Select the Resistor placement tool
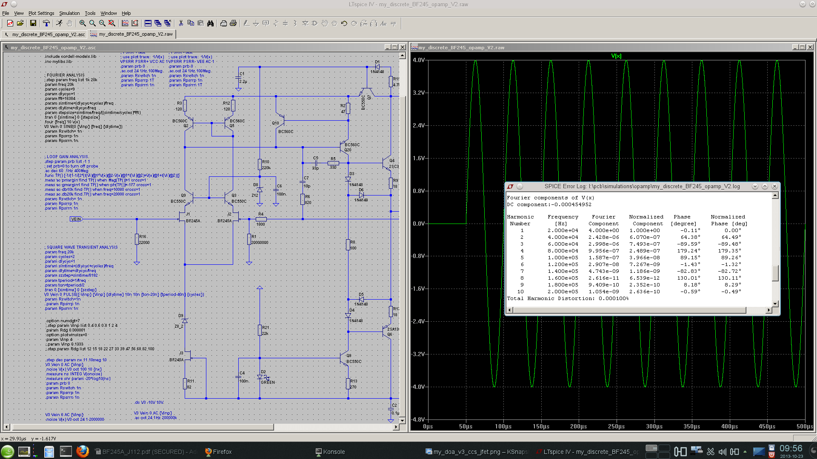Viewport: 817px width, 459px height. point(276,23)
